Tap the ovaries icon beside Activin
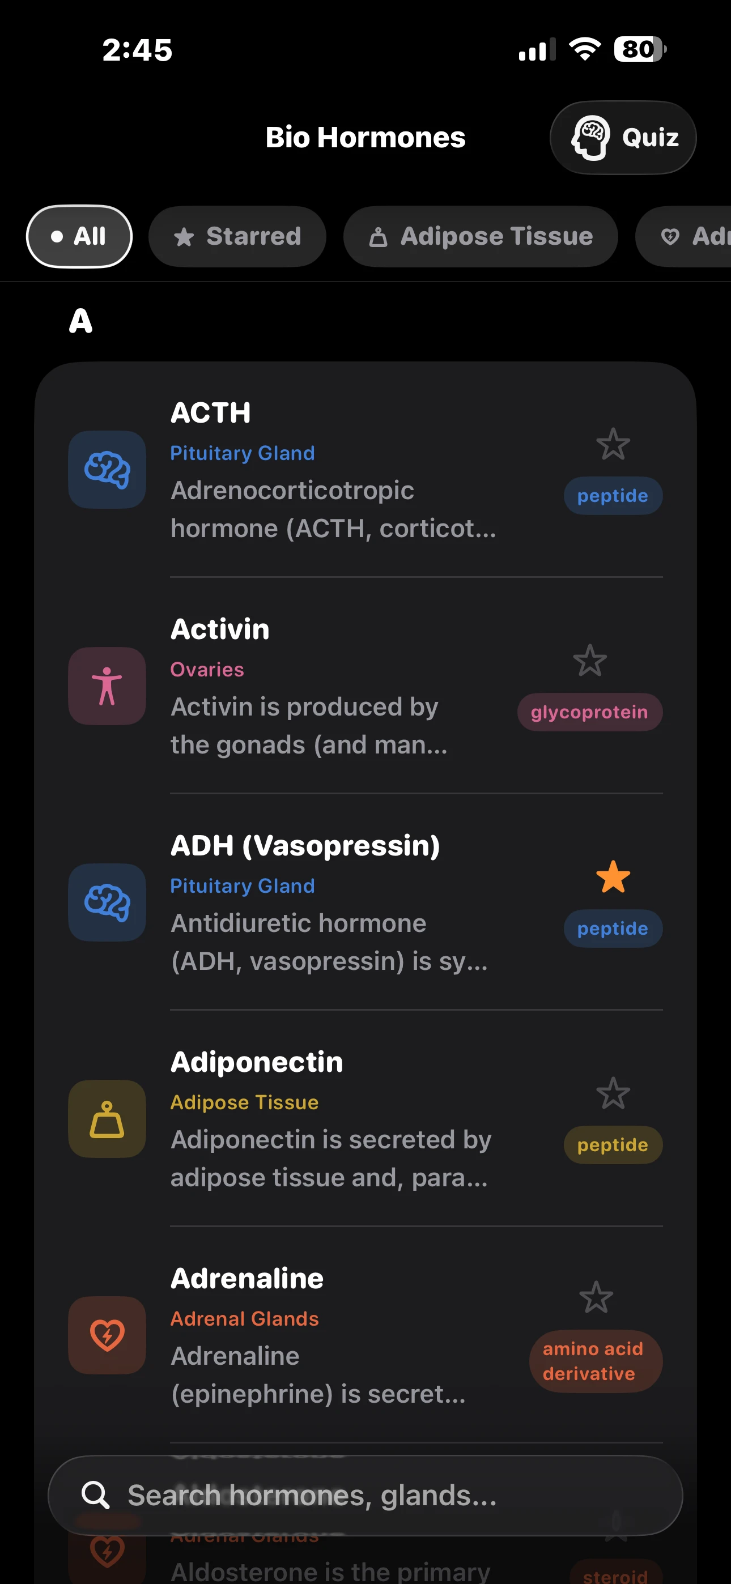Image resolution: width=731 pixels, height=1584 pixels. point(107,685)
